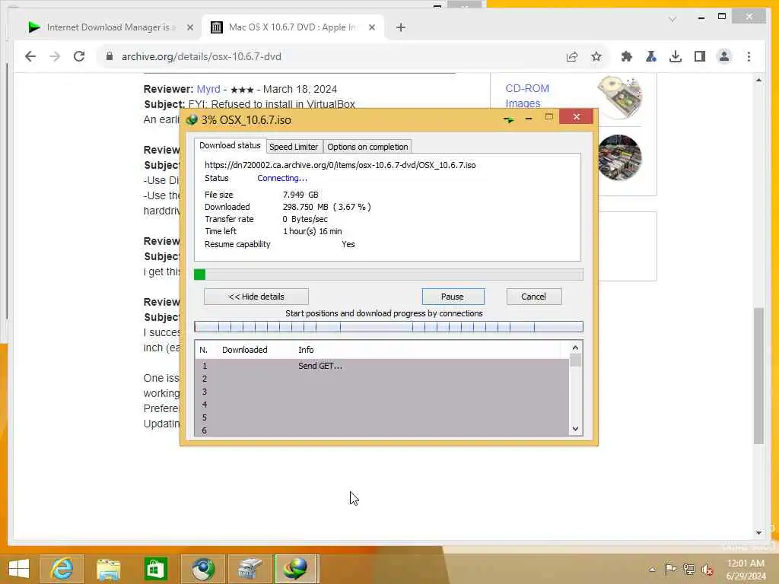Click the green download progress bar
Viewport: 779px width, 584px height.
coord(389,275)
